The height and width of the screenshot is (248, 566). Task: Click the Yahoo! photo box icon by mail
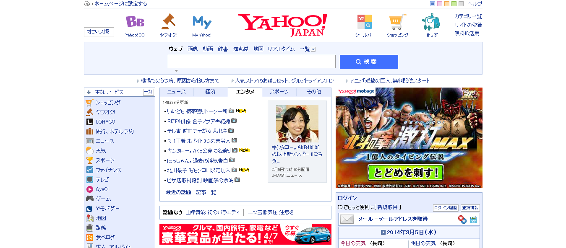(x=473, y=219)
